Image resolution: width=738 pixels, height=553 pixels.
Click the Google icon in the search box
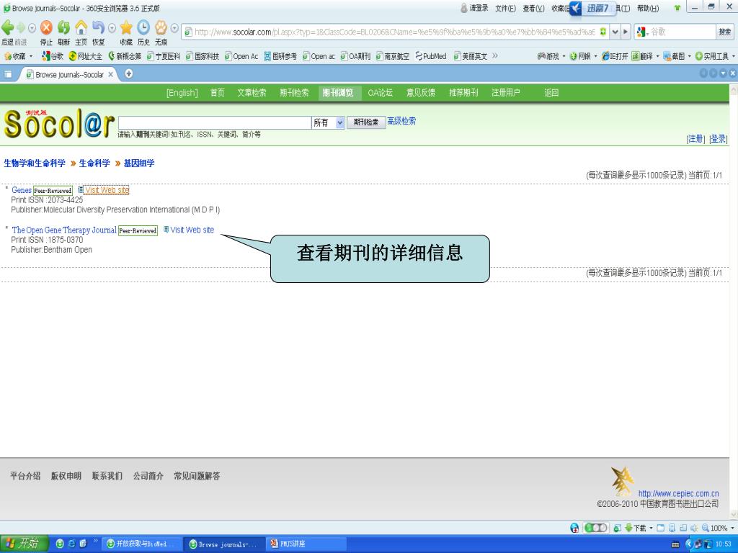pos(641,32)
